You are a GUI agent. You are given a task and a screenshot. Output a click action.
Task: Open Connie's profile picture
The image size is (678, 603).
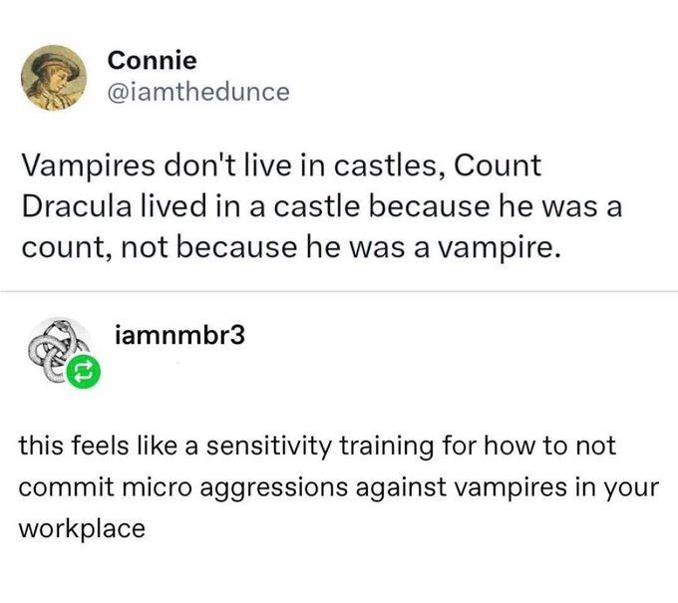click(x=58, y=78)
